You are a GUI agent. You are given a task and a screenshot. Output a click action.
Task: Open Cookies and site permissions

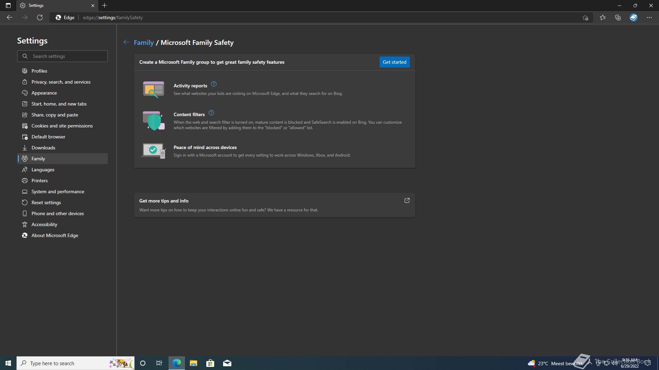coord(62,126)
